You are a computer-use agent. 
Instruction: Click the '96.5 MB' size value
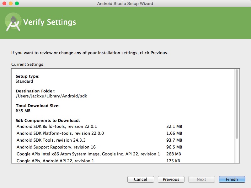click(174, 147)
